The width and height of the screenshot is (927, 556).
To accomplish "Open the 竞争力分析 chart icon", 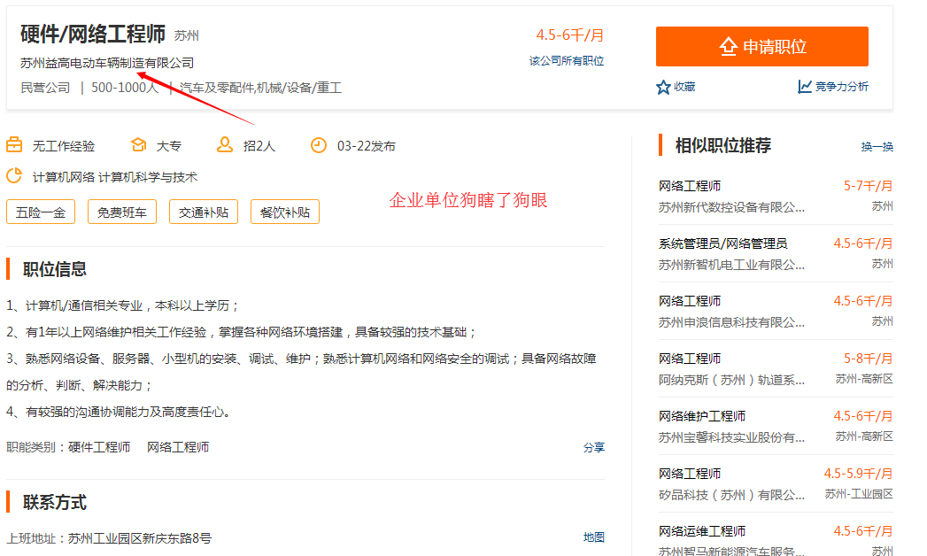I will coord(805,87).
